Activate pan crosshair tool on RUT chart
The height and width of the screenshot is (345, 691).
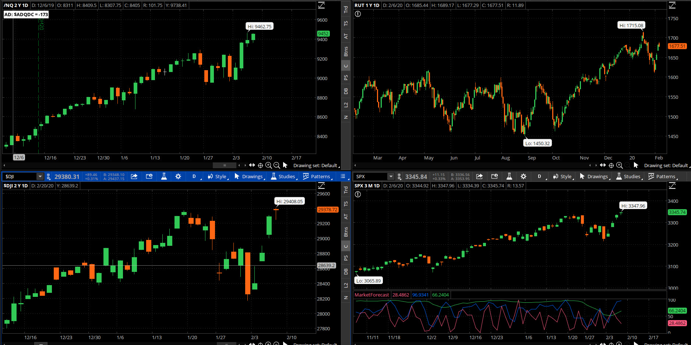[x=611, y=165]
